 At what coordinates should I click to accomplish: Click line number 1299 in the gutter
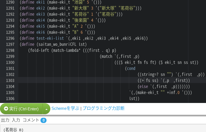tap(10, 56)
